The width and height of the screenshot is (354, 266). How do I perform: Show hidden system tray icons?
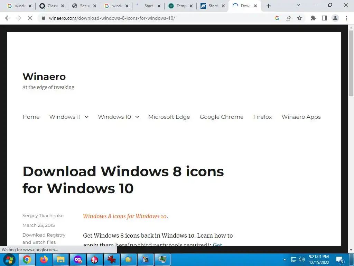(285, 259)
